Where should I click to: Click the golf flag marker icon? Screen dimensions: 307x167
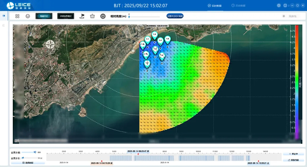tap(82, 16)
